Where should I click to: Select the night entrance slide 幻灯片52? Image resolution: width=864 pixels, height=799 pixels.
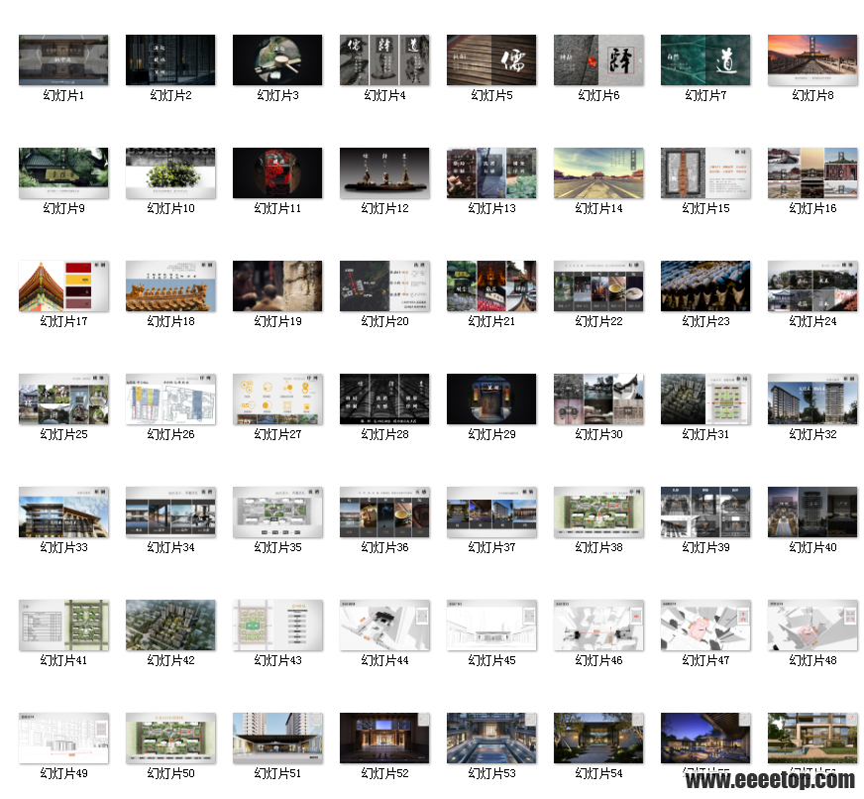pyautogui.click(x=384, y=739)
